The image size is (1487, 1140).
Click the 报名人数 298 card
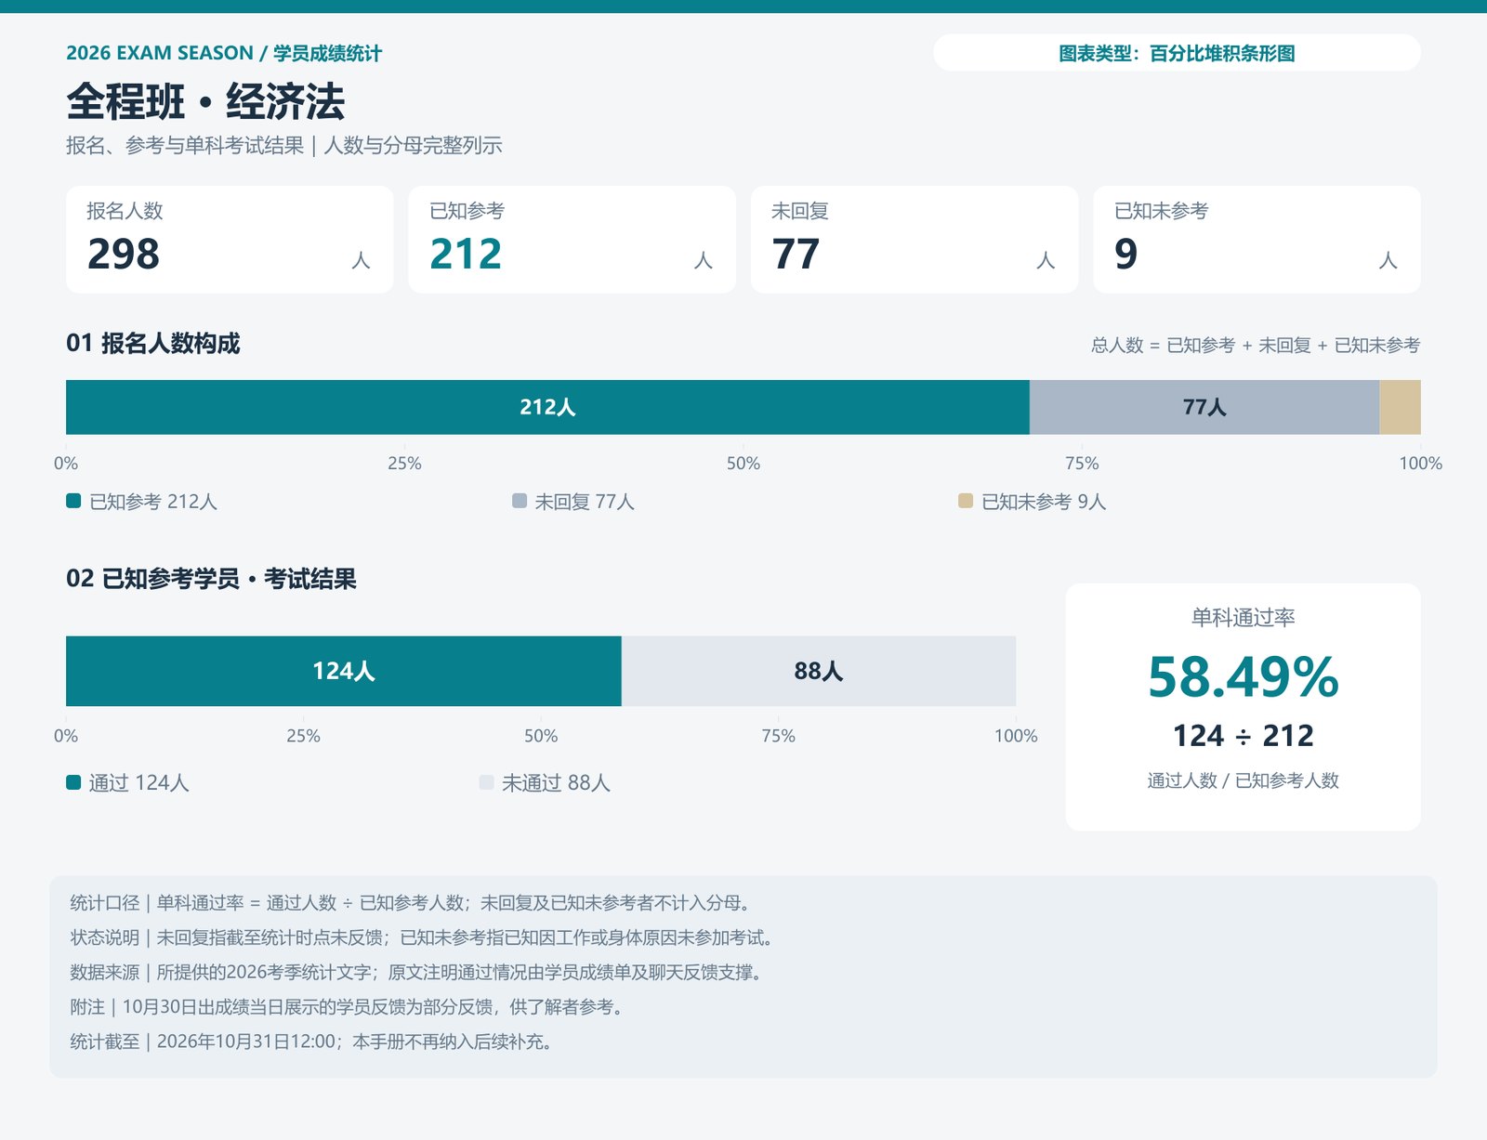[x=230, y=240]
